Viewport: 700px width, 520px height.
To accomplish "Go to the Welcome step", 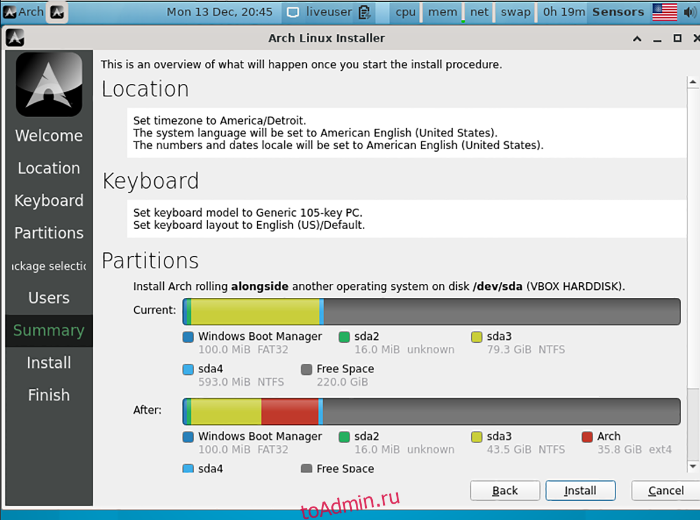I will [x=49, y=136].
